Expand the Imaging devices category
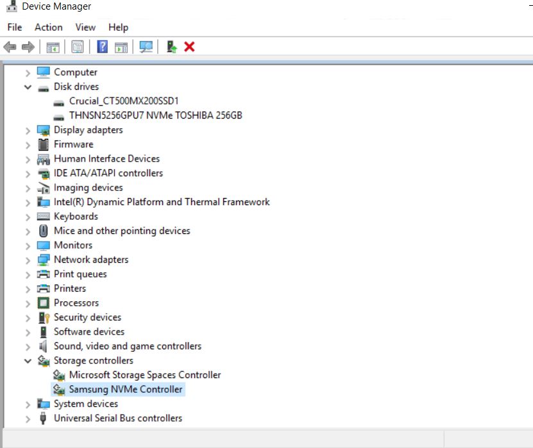 [28, 188]
